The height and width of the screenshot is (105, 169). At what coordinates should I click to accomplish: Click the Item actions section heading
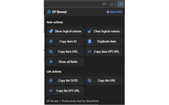click(x=55, y=22)
